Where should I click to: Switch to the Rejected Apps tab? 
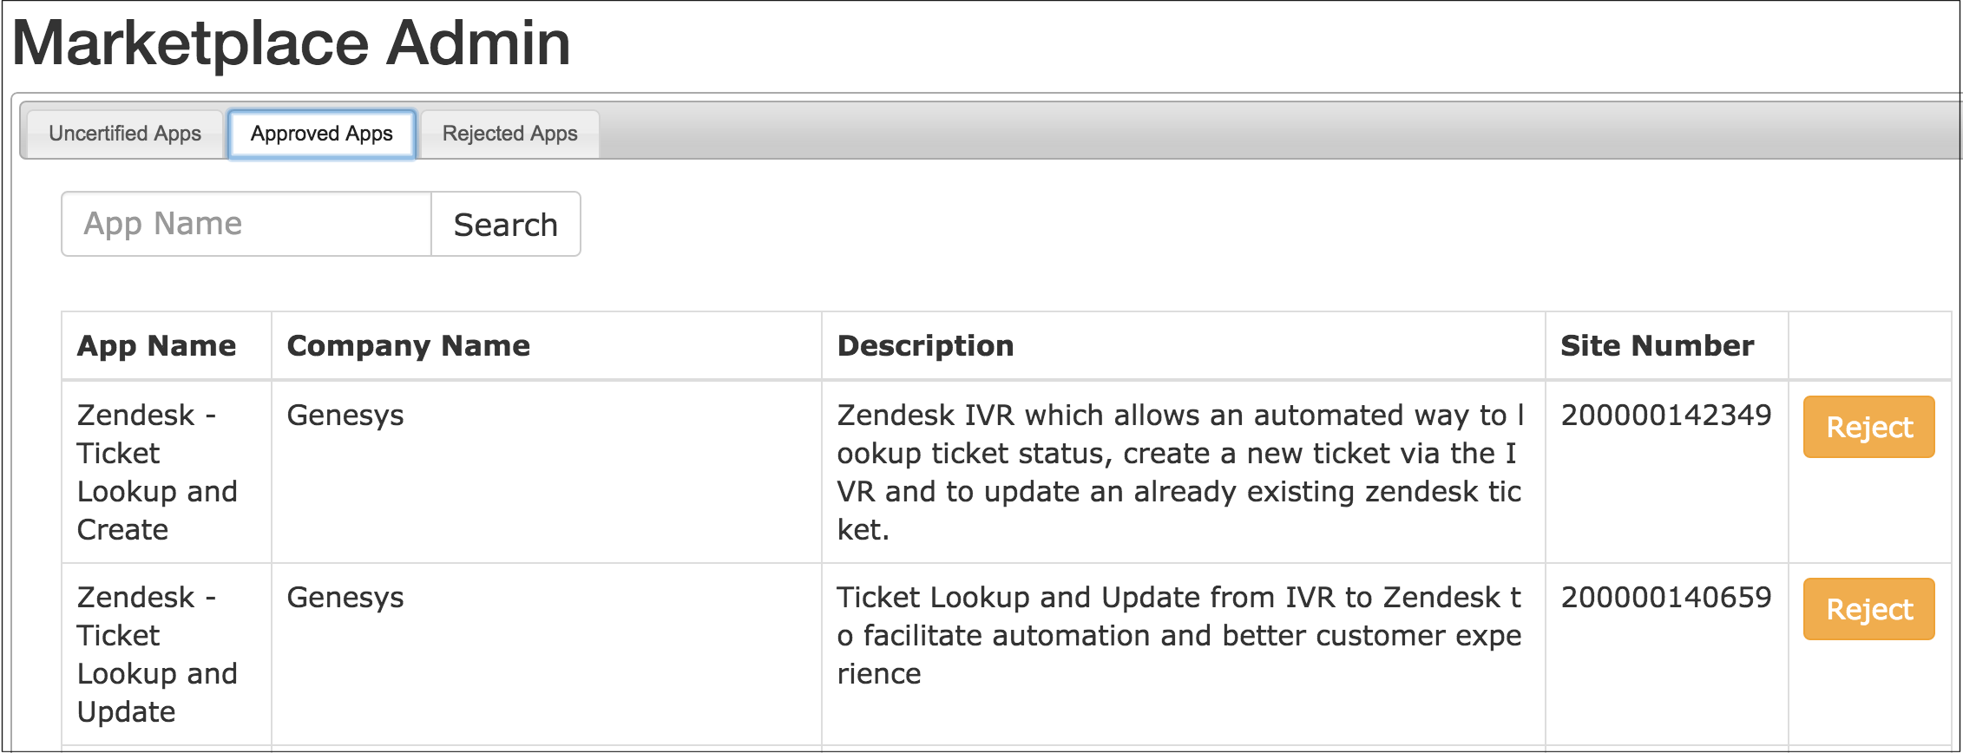[x=509, y=134]
